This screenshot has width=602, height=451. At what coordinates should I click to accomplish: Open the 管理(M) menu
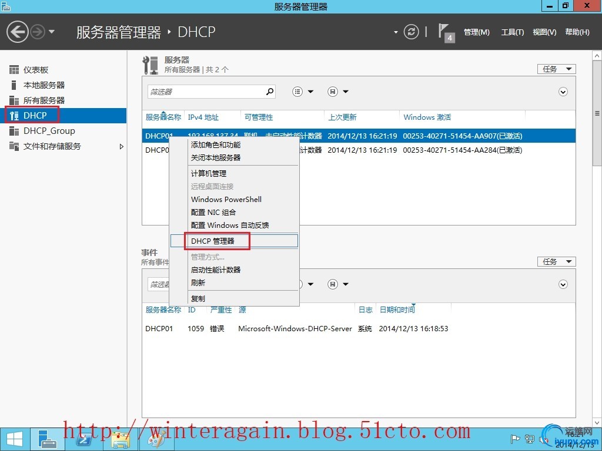click(x=476, y=32)
